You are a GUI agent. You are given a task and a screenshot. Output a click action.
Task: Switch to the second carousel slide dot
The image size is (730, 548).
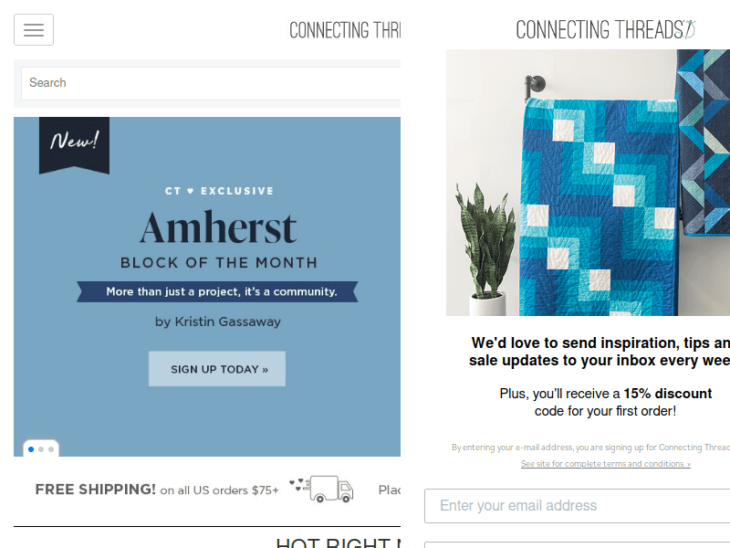[x=41, y=449]
